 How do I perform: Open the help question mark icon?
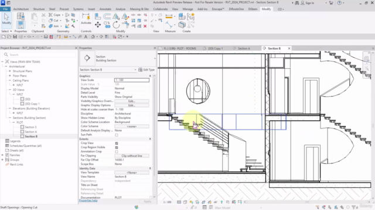click(x=339, y=3)
